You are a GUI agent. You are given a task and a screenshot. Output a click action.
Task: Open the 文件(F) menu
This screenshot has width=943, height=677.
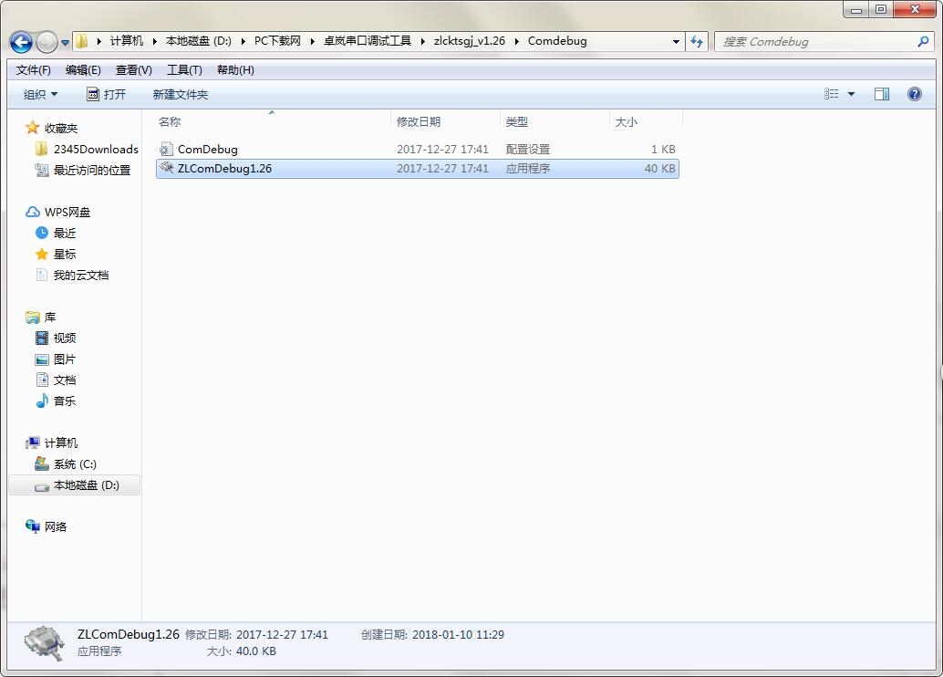pyautogui.click(x=34, y=70)
